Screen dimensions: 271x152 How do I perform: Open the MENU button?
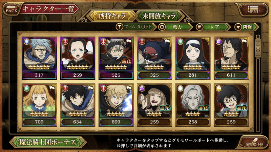[x=253, y=10]
